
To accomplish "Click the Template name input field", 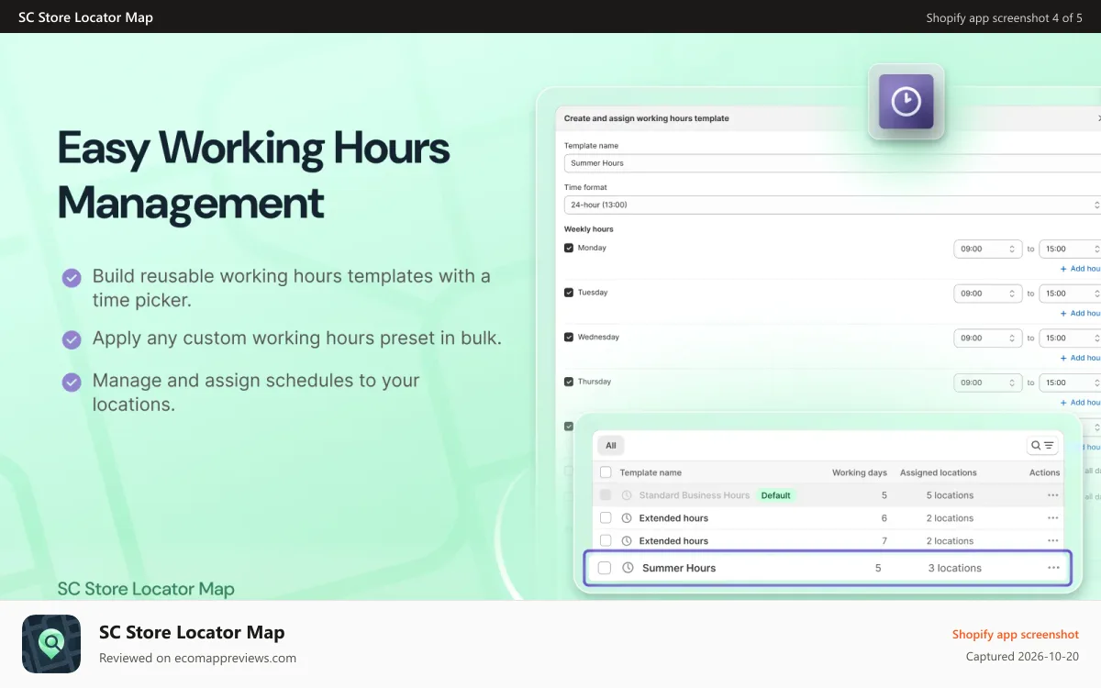I will pos(832,163).
